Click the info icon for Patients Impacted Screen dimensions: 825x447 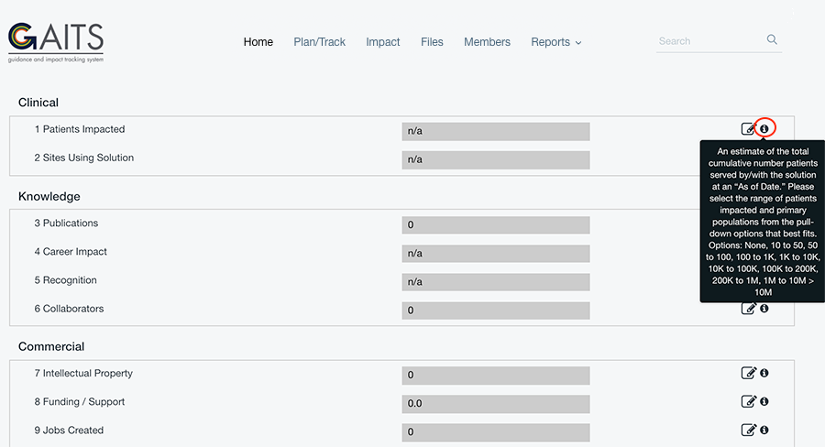(764, 128)
